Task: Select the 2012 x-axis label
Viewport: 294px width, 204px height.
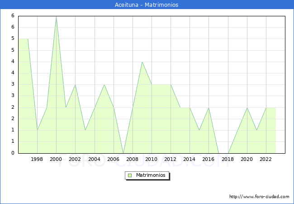Action: 171,159
